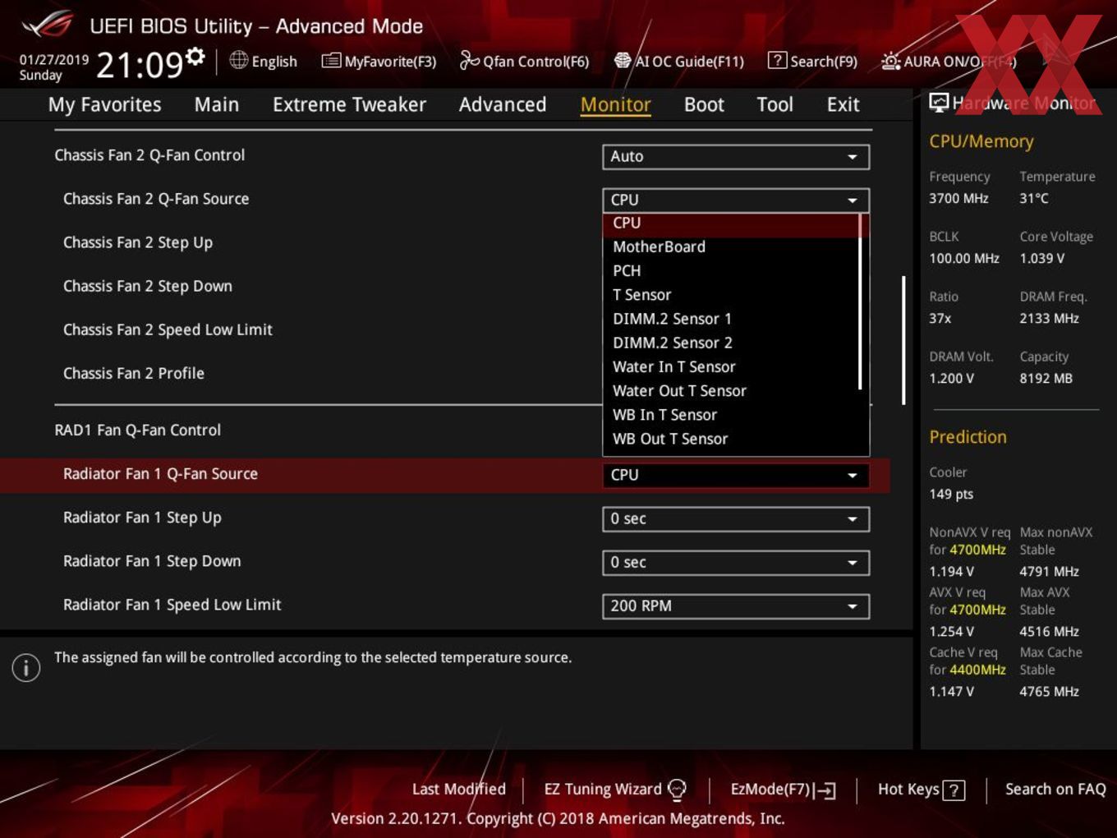1117x838 pixels.
Task: Select Chassis Fan 2 Step Down row
Action: coord(148,286)
